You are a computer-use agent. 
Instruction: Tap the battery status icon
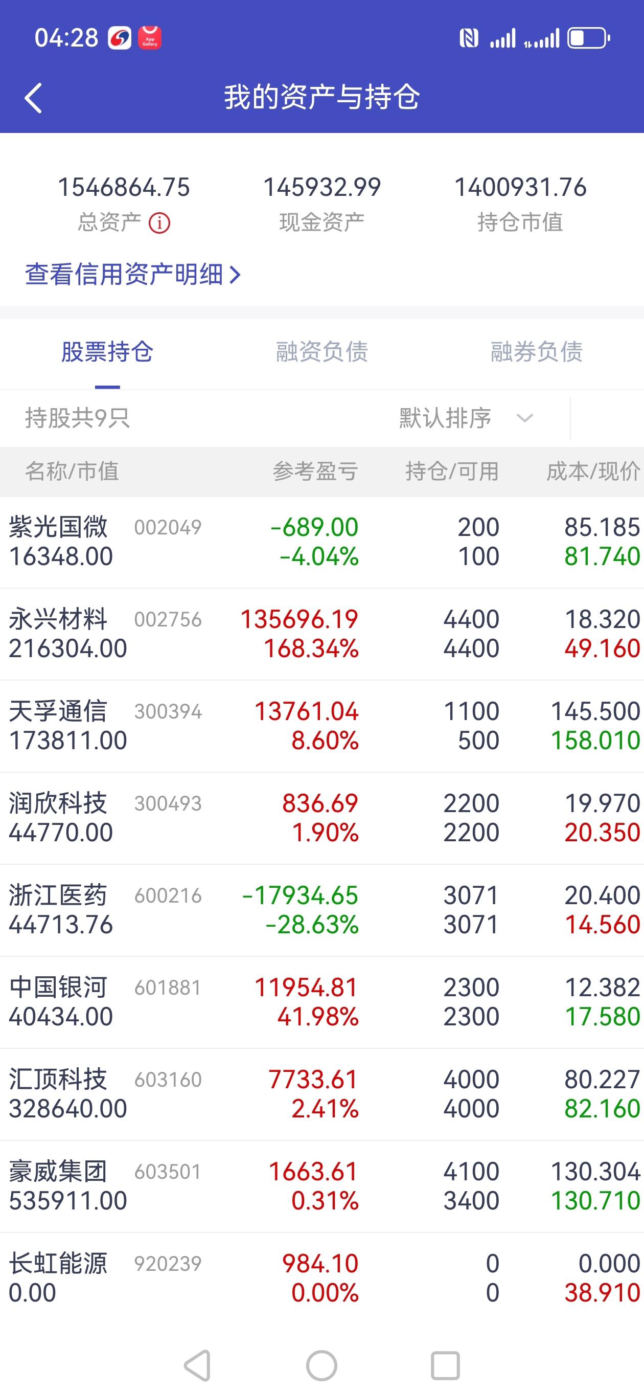click(589, 38)
